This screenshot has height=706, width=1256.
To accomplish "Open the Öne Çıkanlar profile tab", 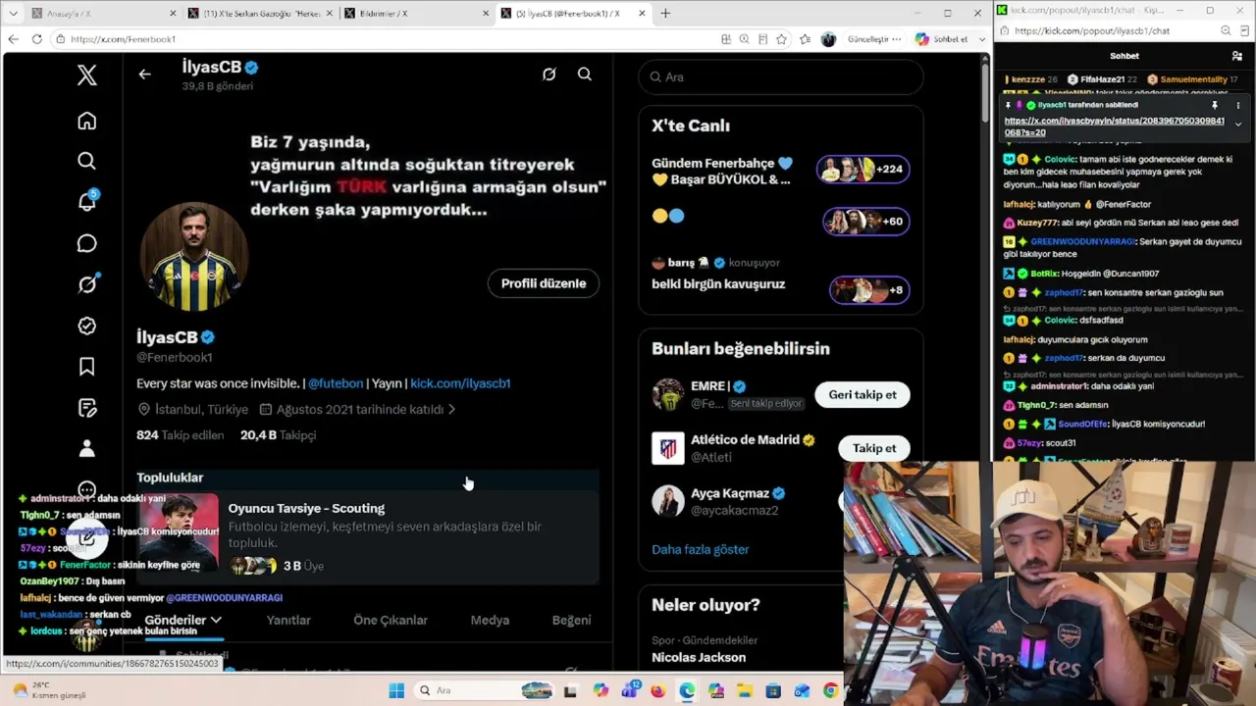I will click(x=391, y=620).
